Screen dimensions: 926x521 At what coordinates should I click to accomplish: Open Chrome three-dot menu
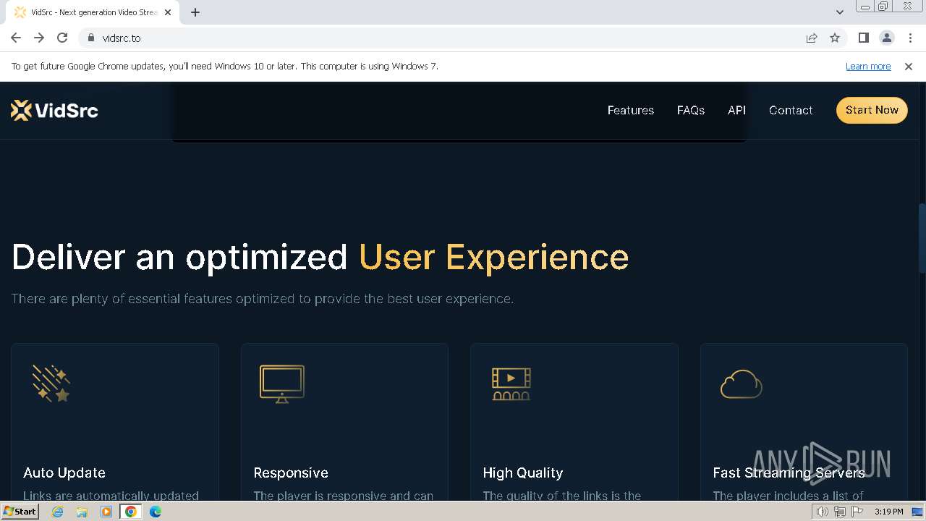(910, 38)
